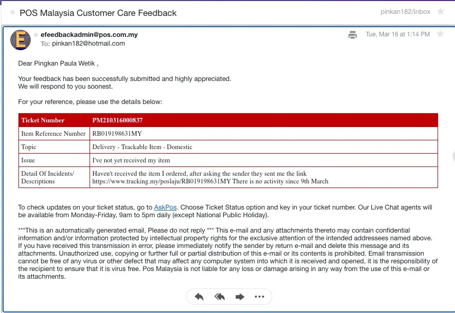Open the three-dots more actions menu
The height and width of the screenshot is (313, 455).
coord(259,297)
